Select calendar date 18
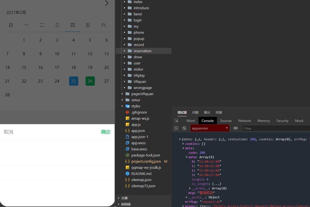The width and height of the screenshot is (310, 207). (x=74, y=68)
